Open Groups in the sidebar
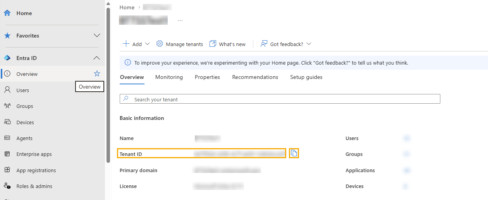The width and height of the screenshot is (488, 200). click(x=52, y=106)
